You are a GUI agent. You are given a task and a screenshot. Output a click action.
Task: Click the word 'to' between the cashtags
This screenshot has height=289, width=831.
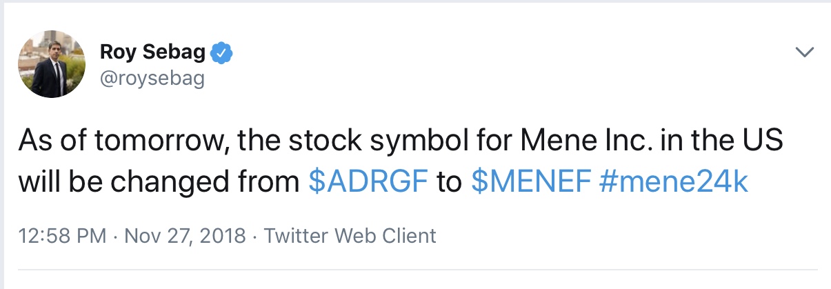coord(451,181)
